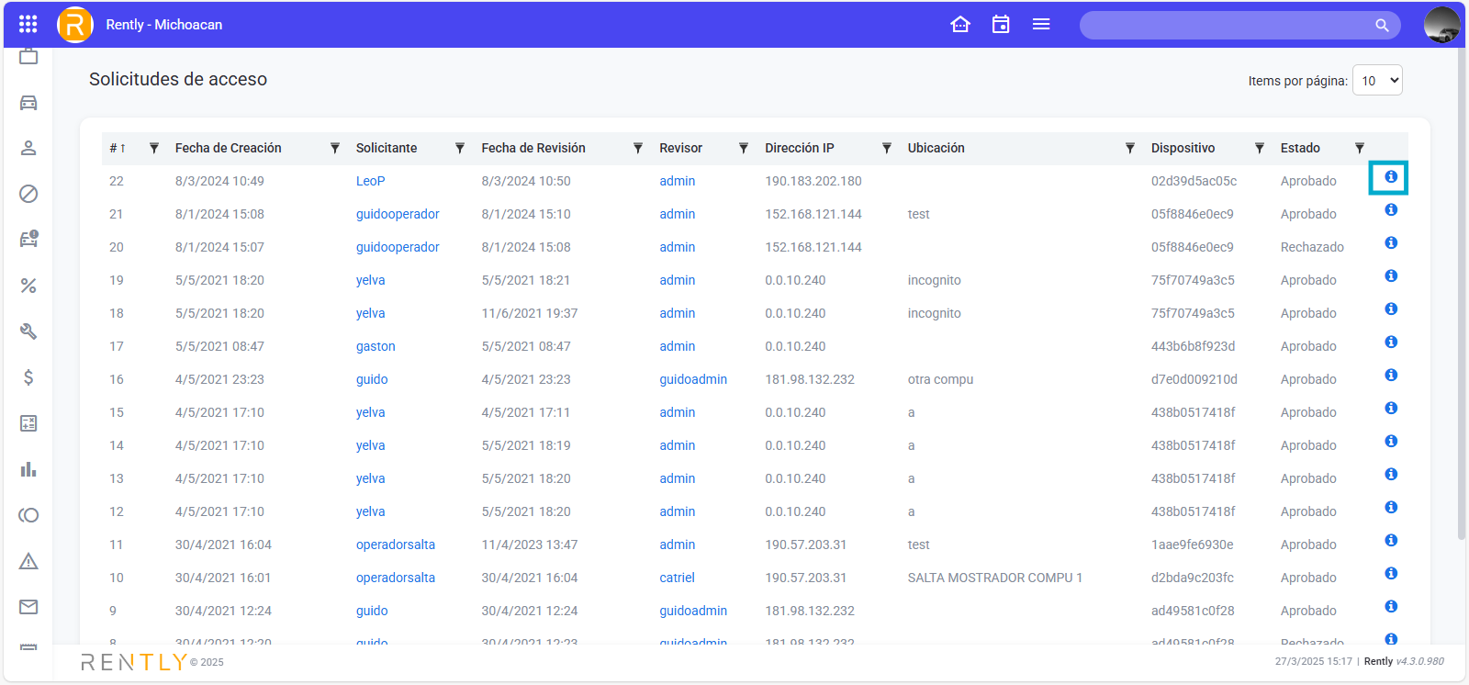Open filter for Estado column
The width and height of the screenshot is (1469, 685).
(1360, 148)
